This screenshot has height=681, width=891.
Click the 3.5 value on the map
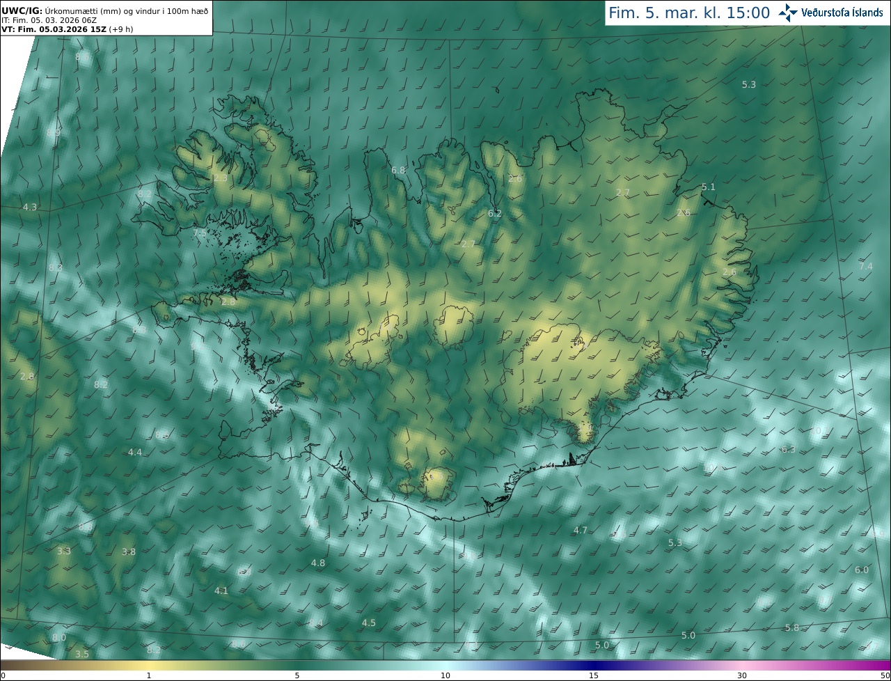point(82,655)
